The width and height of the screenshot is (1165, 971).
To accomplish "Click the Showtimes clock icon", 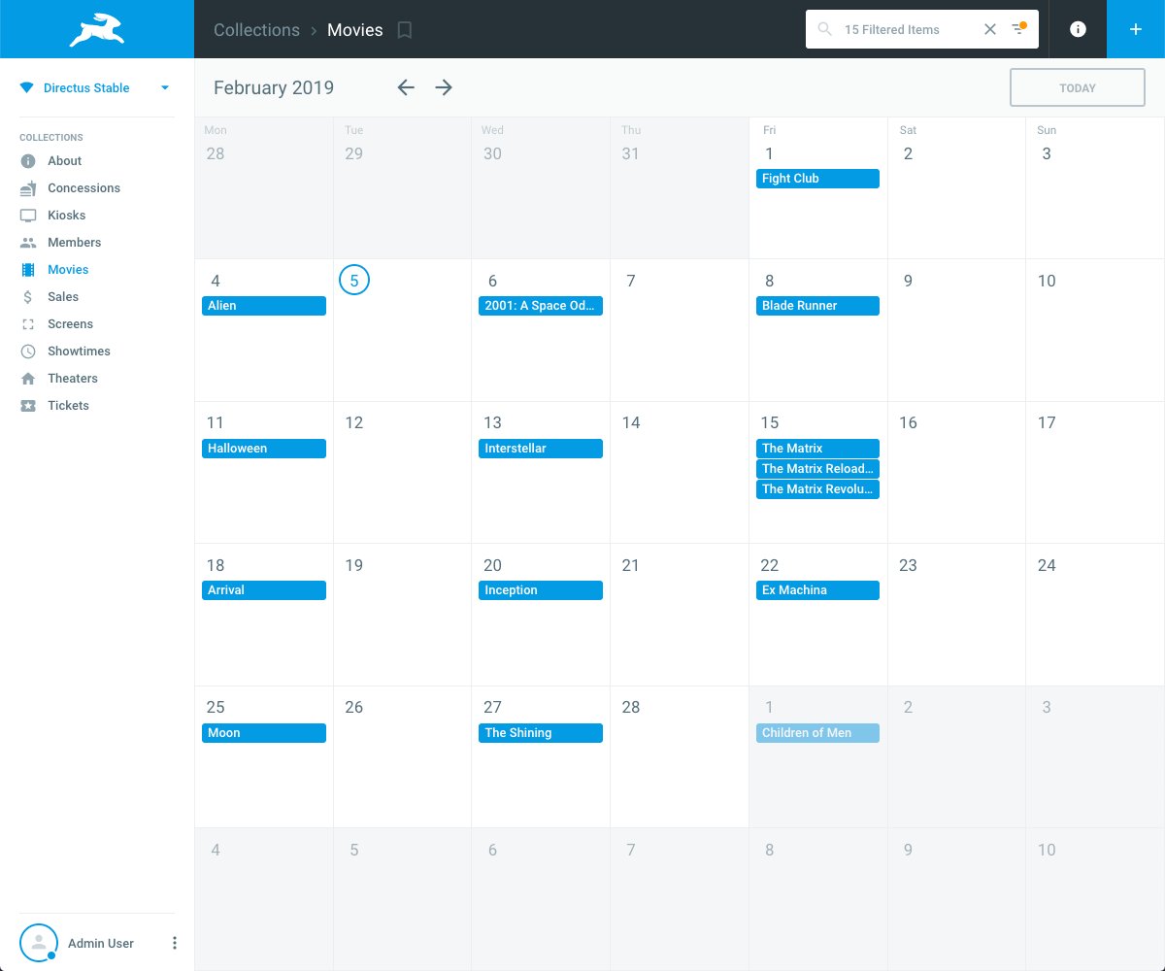I will (28, 352).
